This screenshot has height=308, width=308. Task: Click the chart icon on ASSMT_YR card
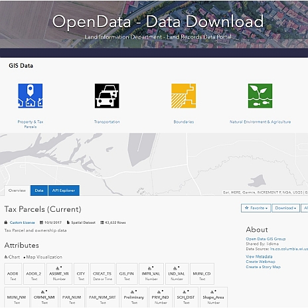(x=58, y=268)
